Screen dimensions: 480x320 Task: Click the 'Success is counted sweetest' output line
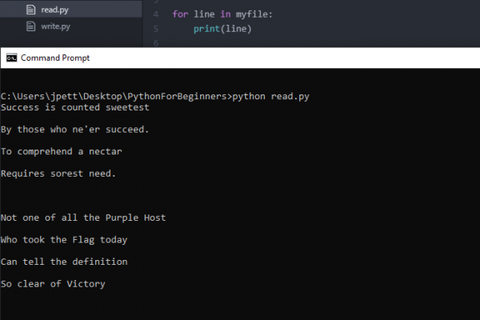point(75,107)
